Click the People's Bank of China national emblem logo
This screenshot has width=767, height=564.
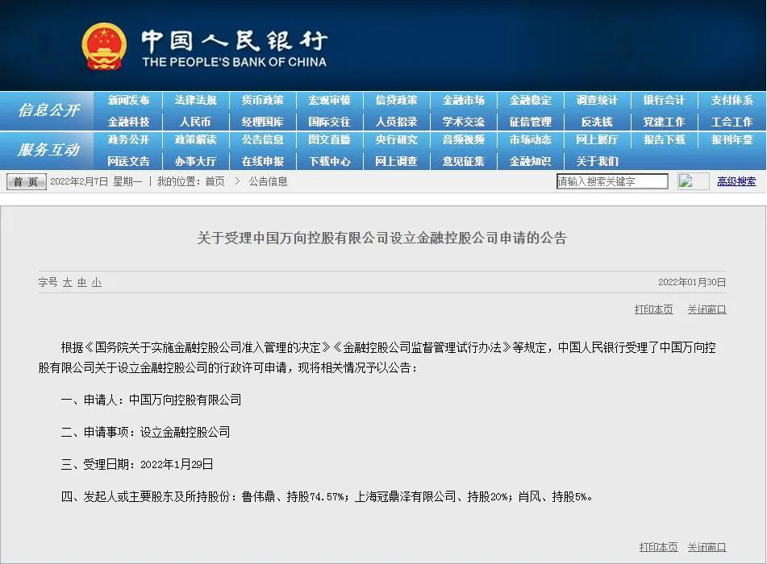(x=105, y=44)
